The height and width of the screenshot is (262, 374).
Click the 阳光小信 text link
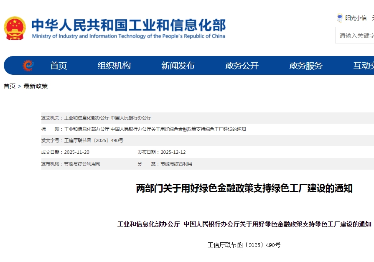point(356,18)
